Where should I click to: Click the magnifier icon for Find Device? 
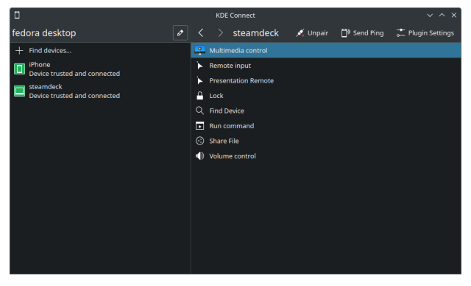coord(199,111)
